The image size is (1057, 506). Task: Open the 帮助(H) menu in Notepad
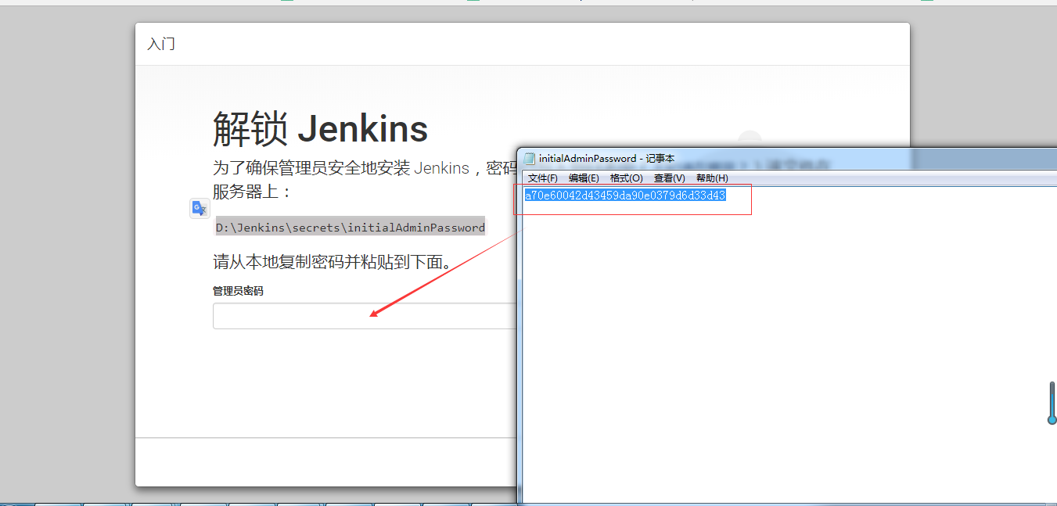point(712,178)
